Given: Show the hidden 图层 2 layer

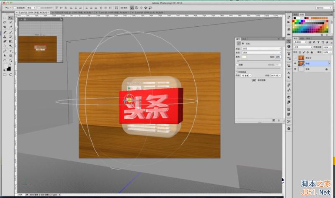Looking at the screenshot, I should 295,58.
